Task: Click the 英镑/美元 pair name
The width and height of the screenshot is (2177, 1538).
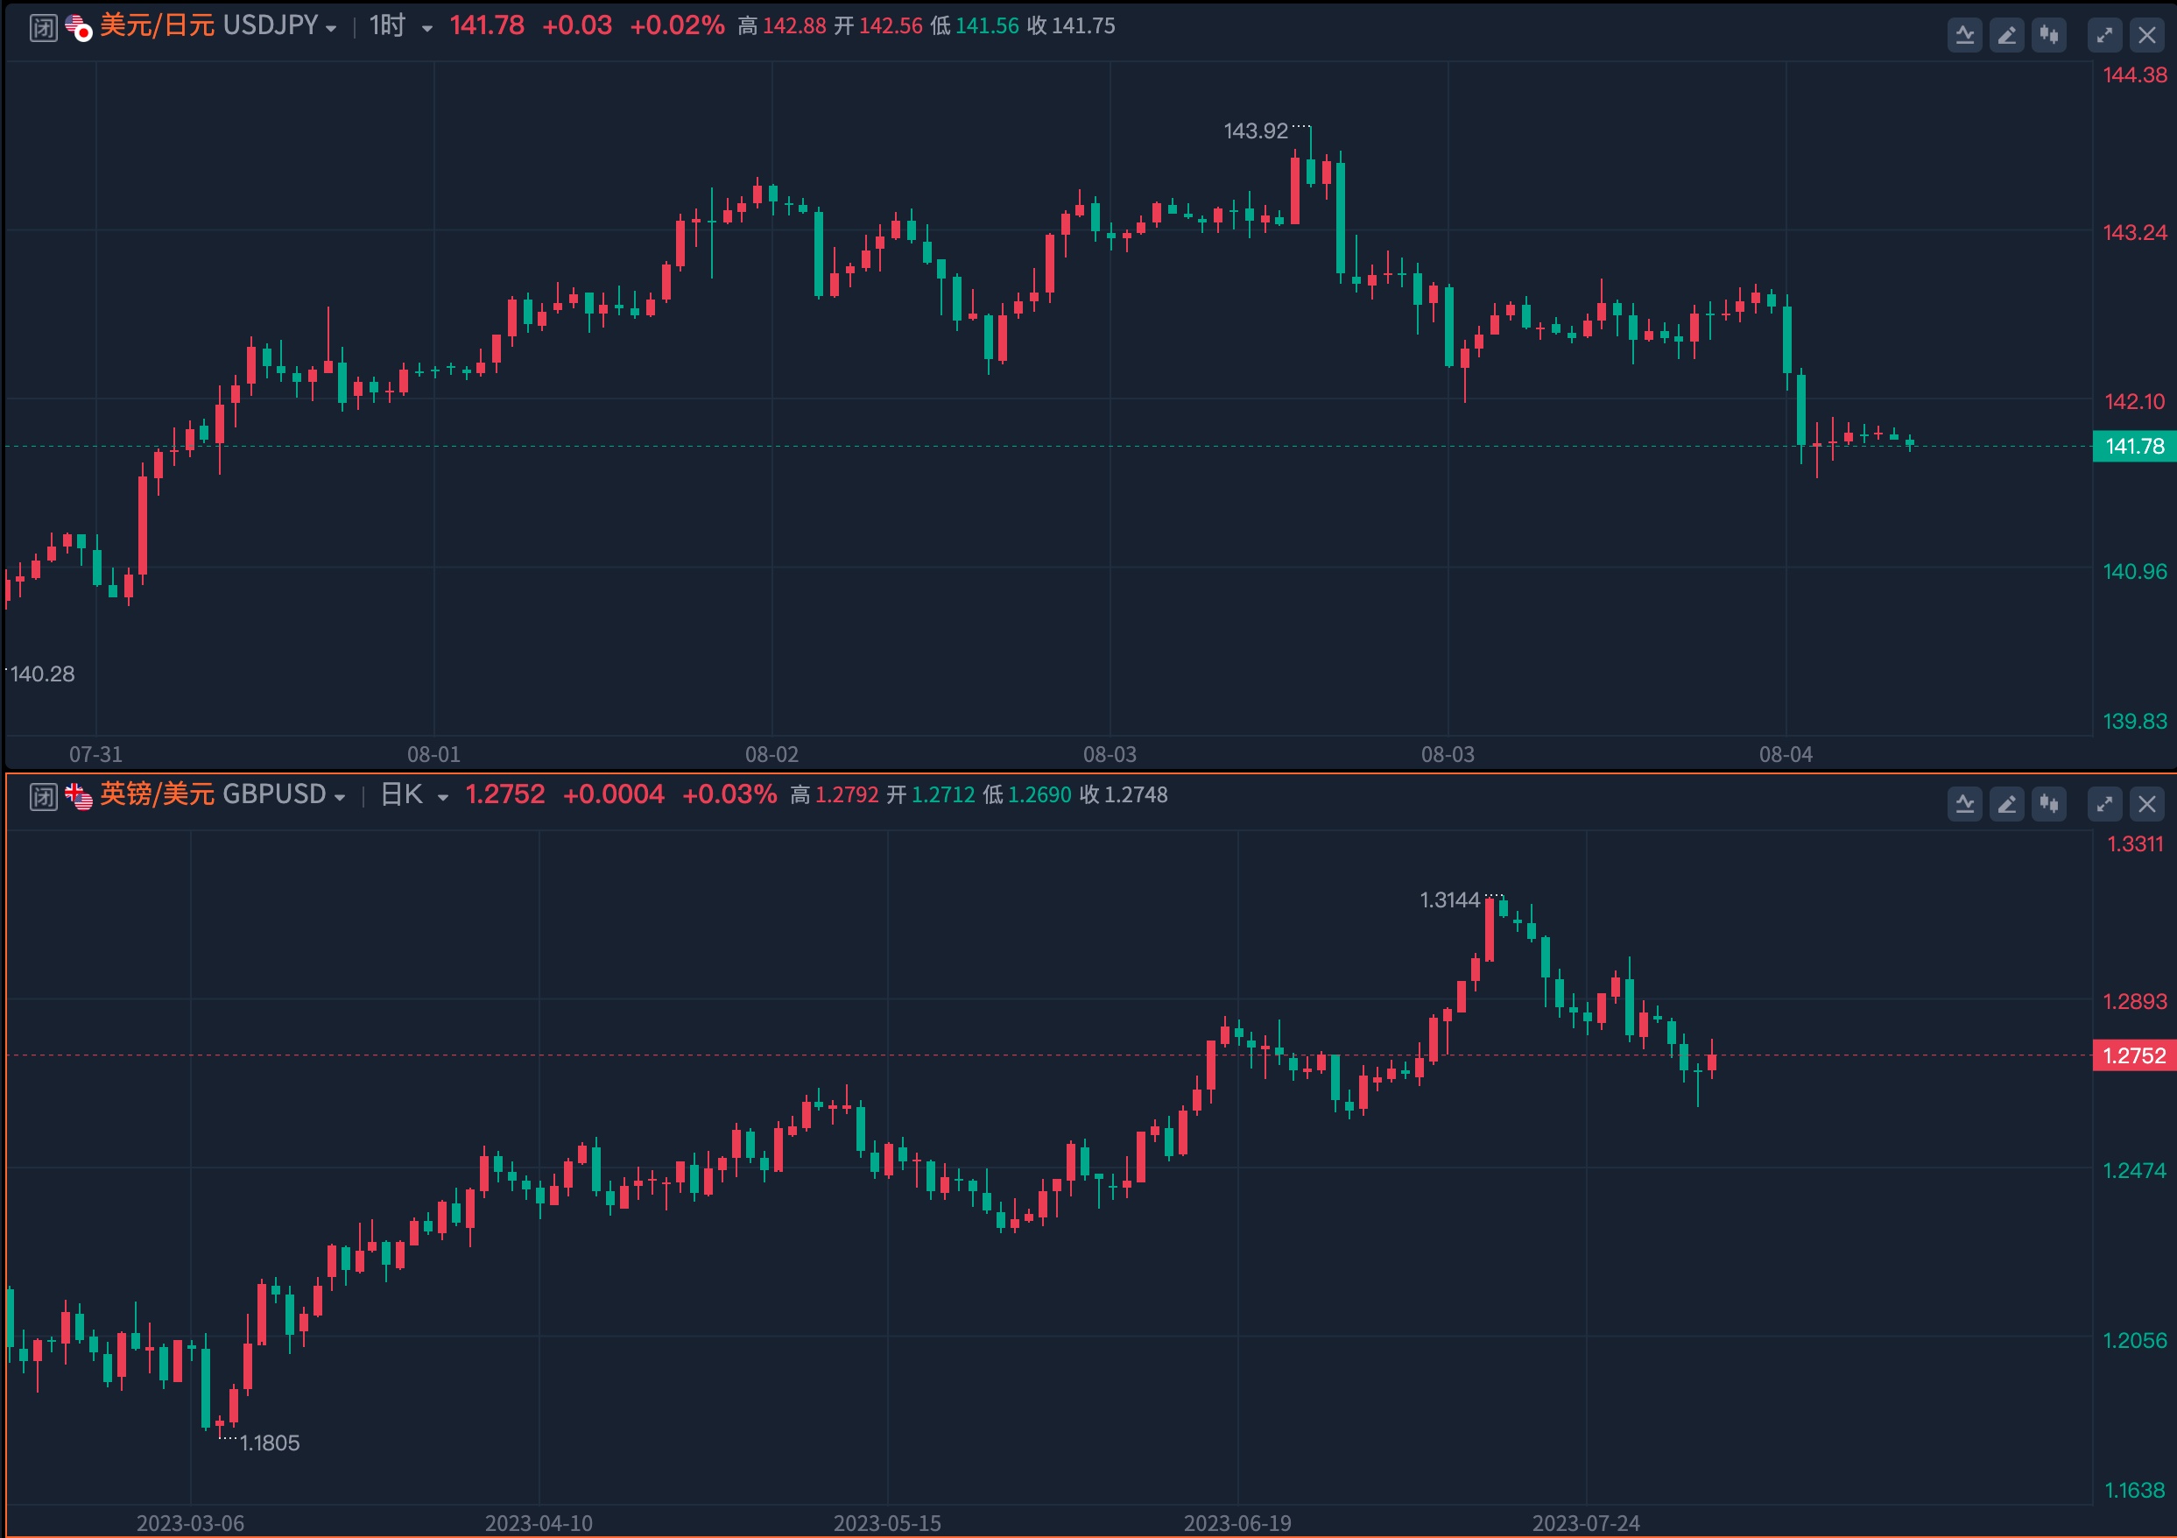Action: point(158,794)
